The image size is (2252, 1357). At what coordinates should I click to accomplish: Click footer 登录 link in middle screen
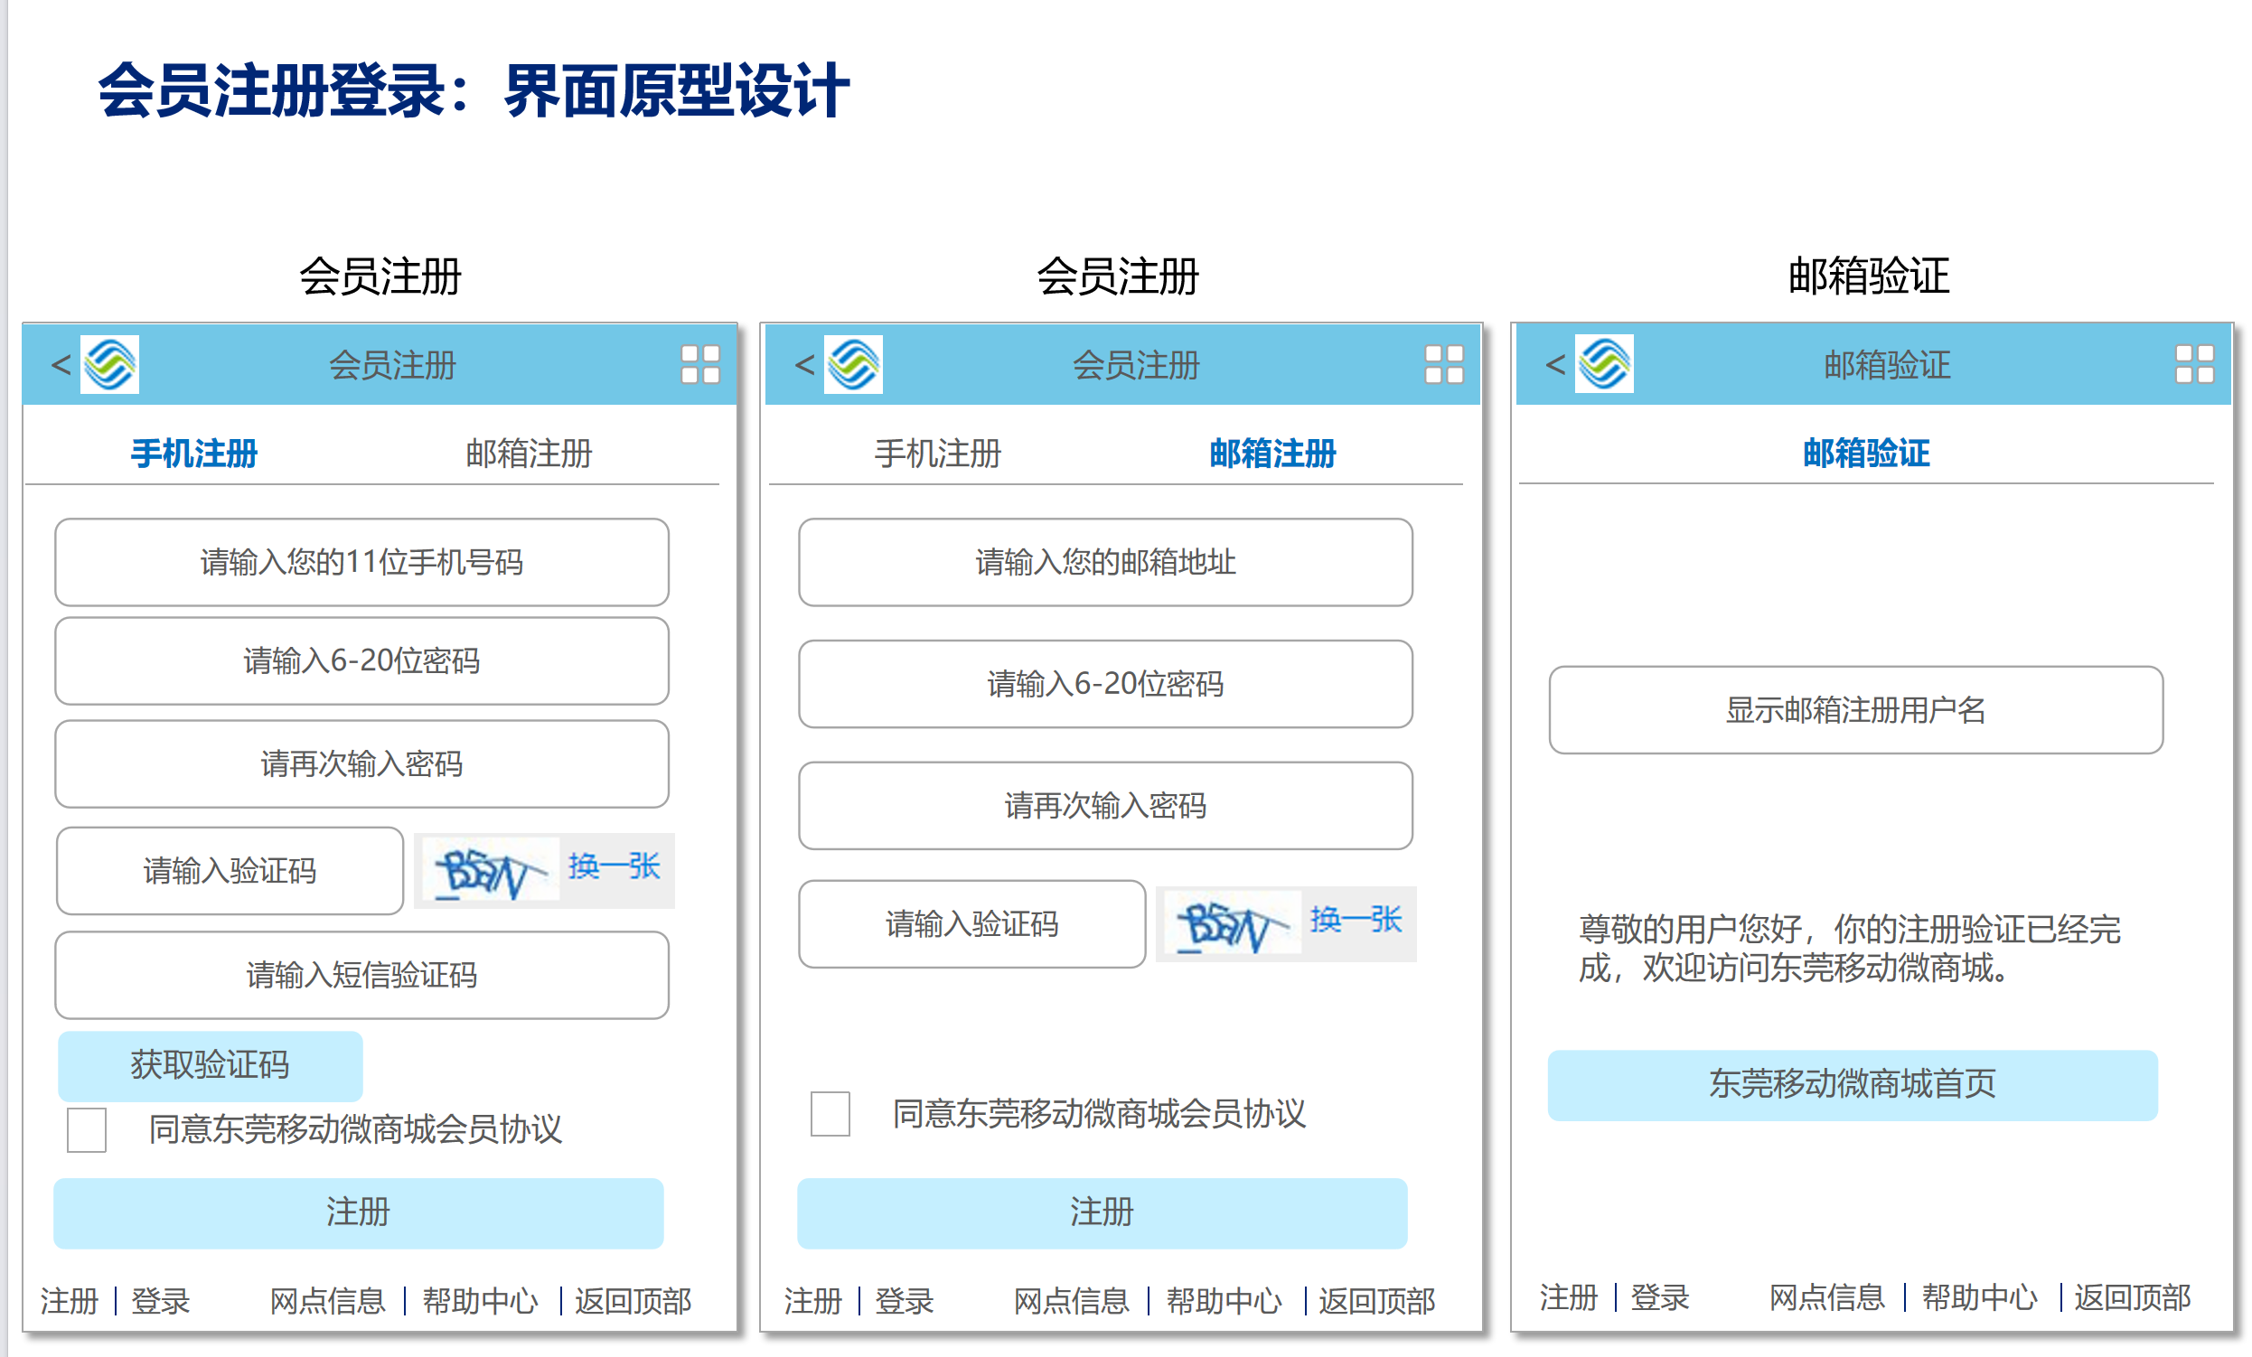(x=905, y=1301)
